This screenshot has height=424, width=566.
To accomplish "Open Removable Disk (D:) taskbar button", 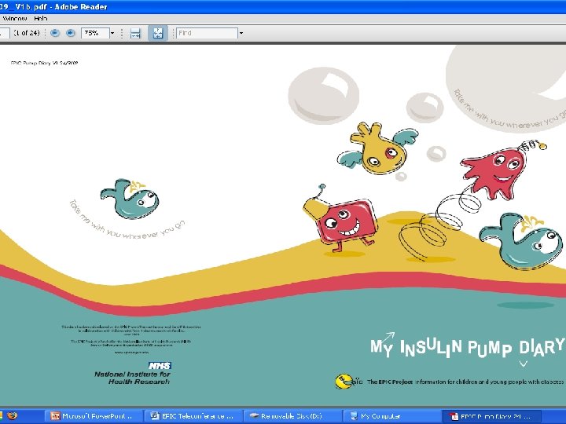I will tap(293, 416).
